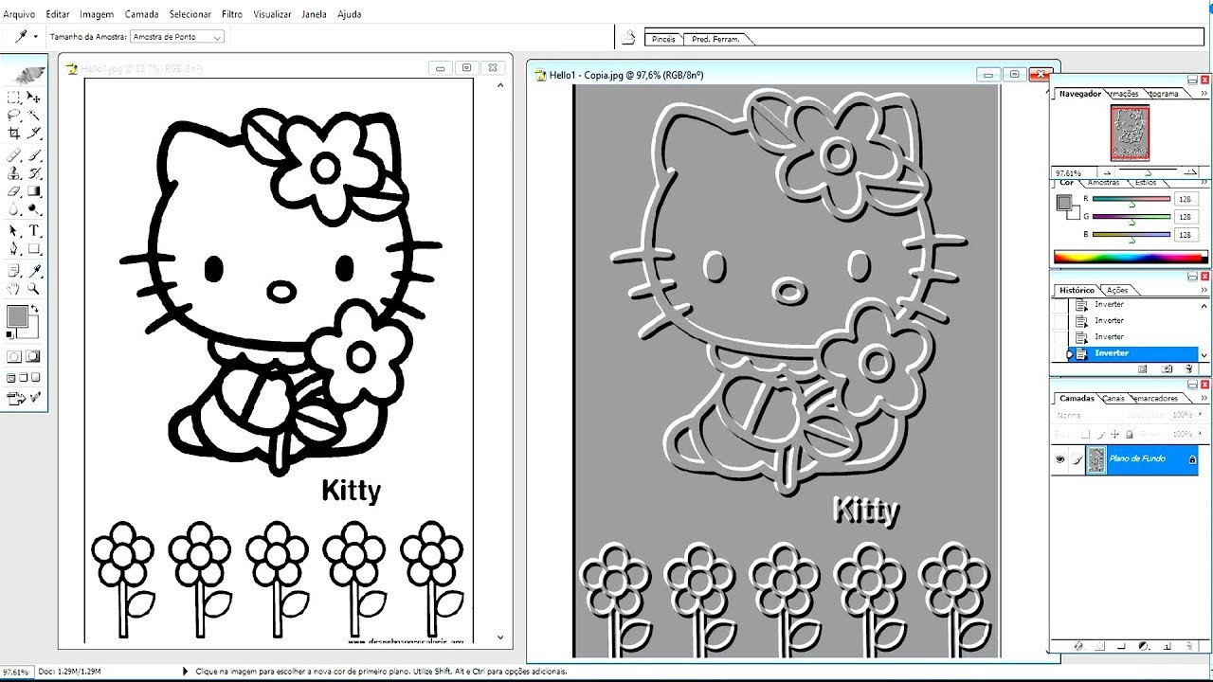1213x682 pixels.
Task: Select the Type tool
Action: pos(34,232)
